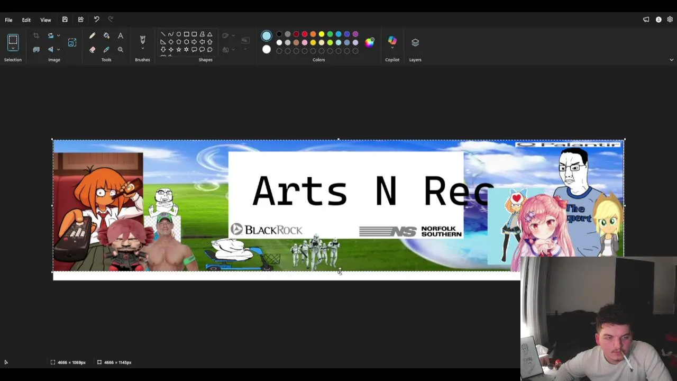
Task: Pick the yellow color swatch
Action: [322, 34]
